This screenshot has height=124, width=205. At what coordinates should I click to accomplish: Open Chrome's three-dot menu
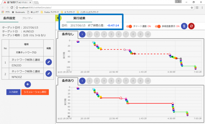(x=202, y=7)
